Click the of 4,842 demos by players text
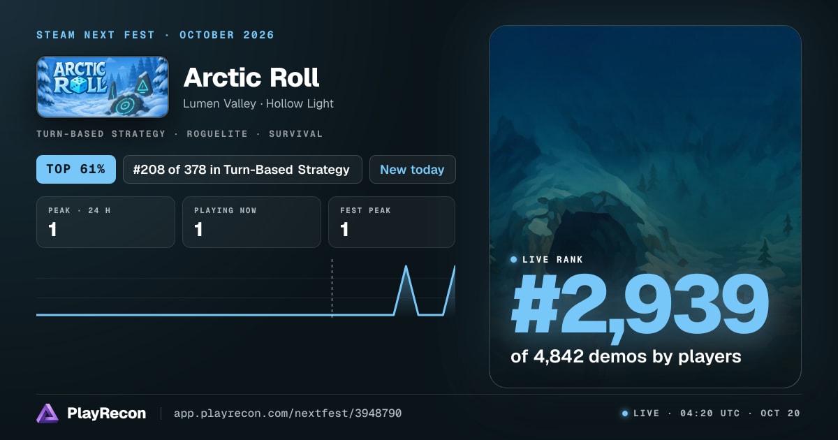838x440 pixels. [x=626, y=356]
